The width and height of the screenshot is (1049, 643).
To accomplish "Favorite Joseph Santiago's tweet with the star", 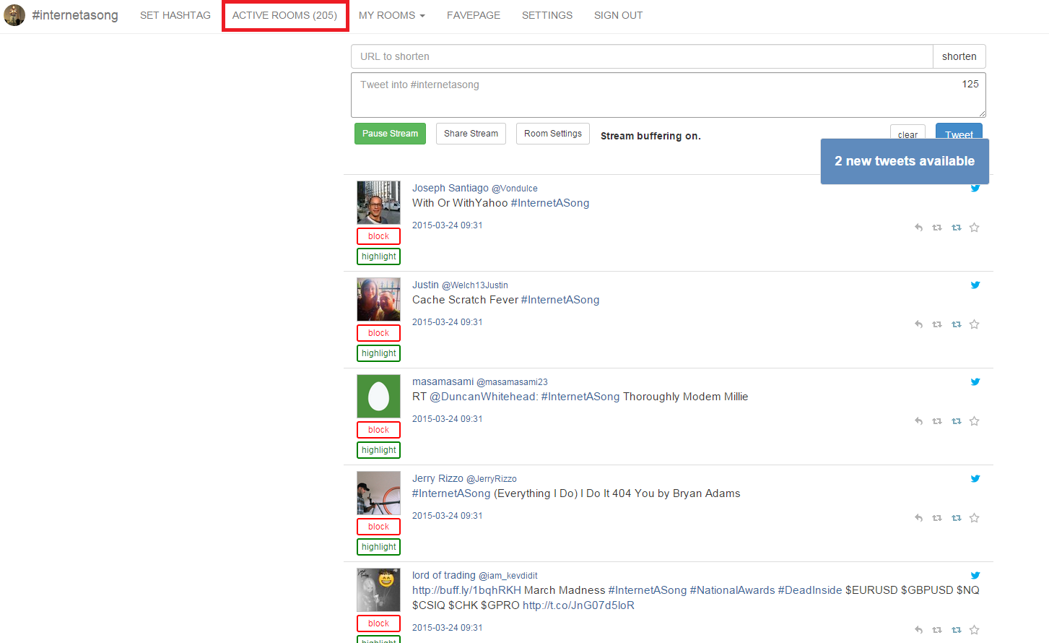I will click(x=975, y=228).
